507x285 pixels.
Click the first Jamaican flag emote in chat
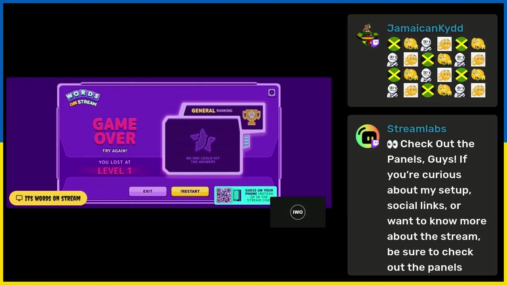394,44
